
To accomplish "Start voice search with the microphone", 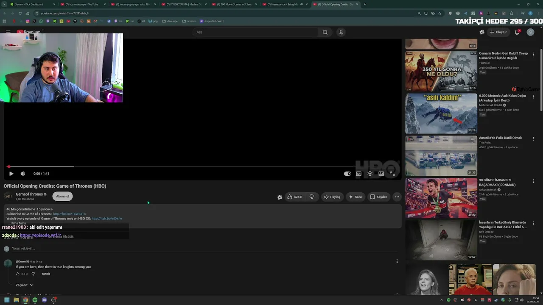I will (x=341, y=32).
